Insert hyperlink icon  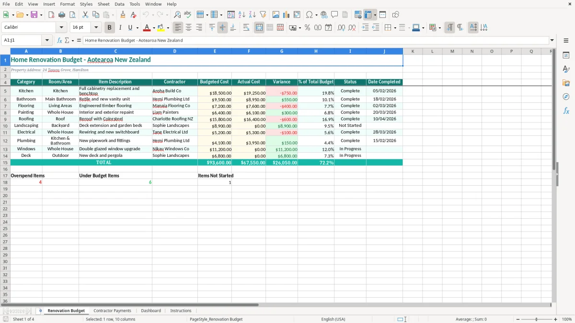pyautogui.click(x=324, y=15)
